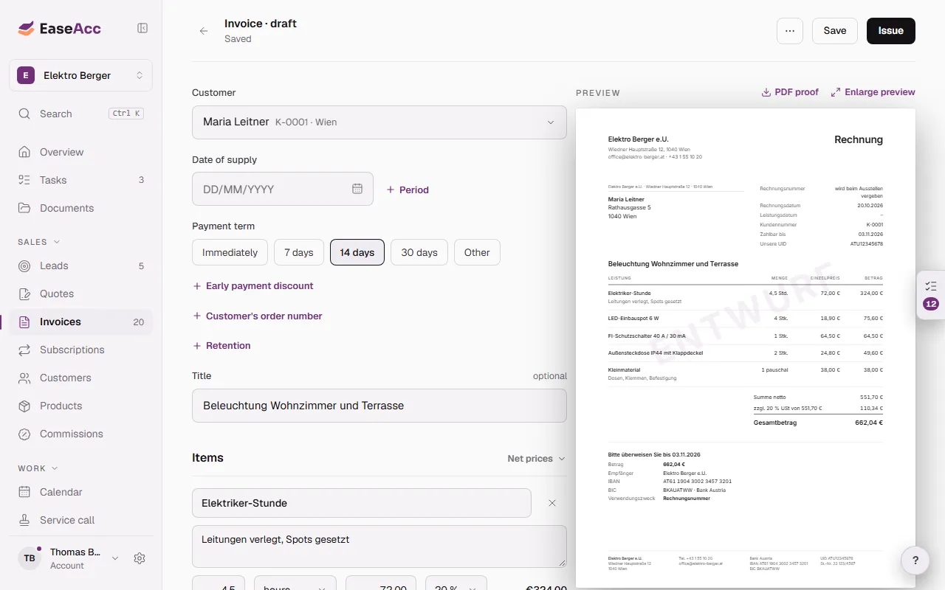Click the invoice Title input field
Image resolution: width=945 pixels, height=590 pixels.
tap(379, 406)
